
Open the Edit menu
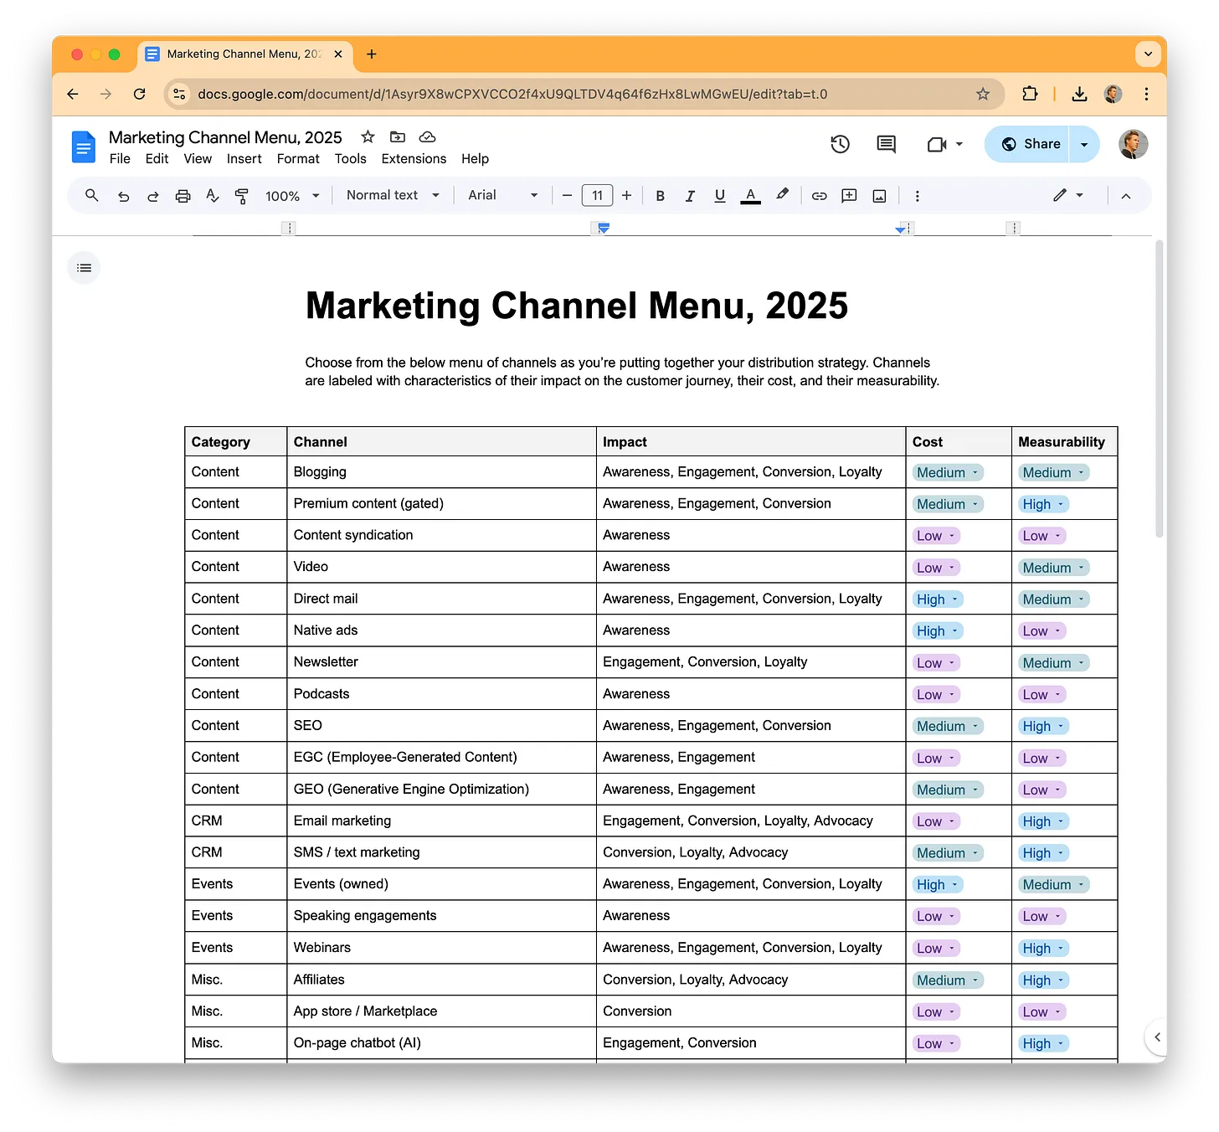point(157,159)
